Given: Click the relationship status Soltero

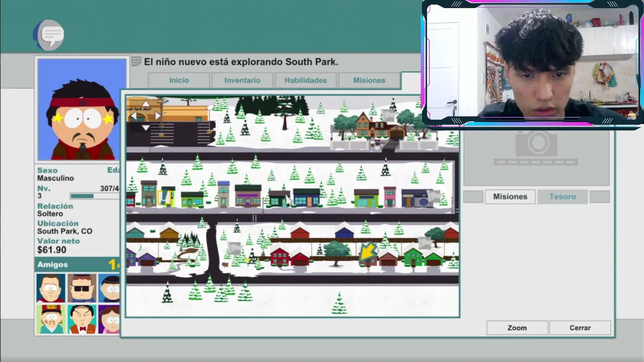Looking at the screenshot, I should (x=50, y=214).
